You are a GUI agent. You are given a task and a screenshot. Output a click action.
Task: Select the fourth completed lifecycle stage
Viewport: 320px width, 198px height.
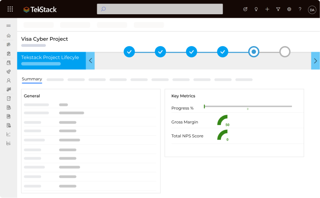223,52
